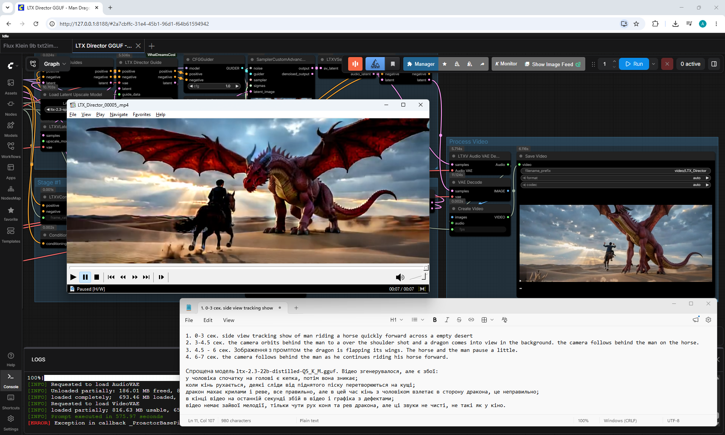Open the ComfyUI logo menu dropdown
The width and height of the screenshot is (725, 435).
coord(12,65)
